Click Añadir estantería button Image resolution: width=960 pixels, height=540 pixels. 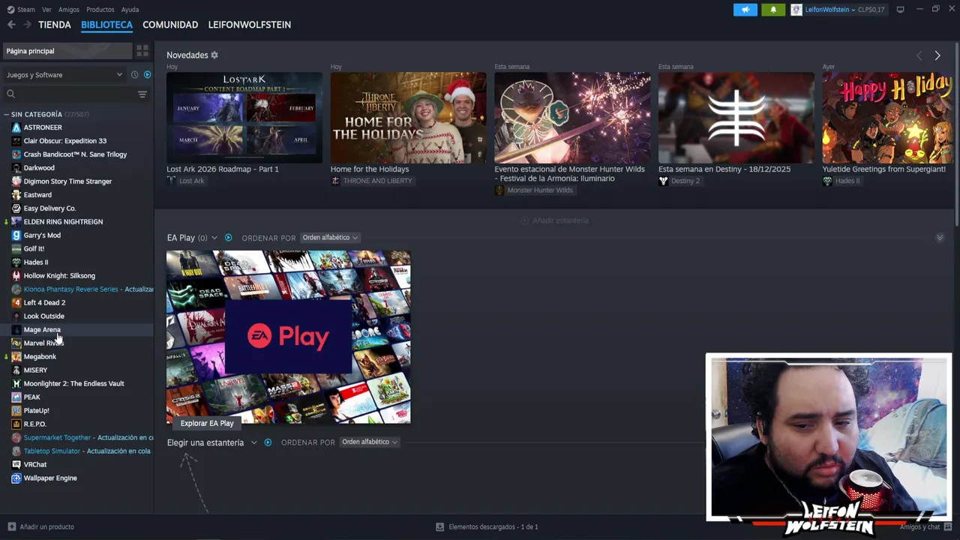pos(555,220)
